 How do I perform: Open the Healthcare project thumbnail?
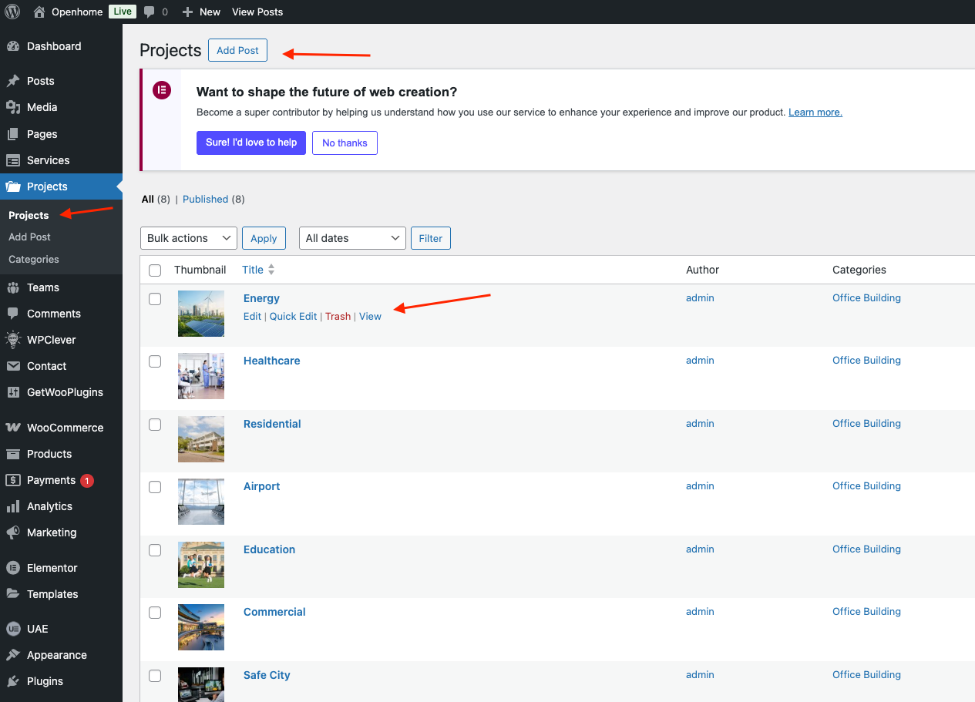click(201, 376)
